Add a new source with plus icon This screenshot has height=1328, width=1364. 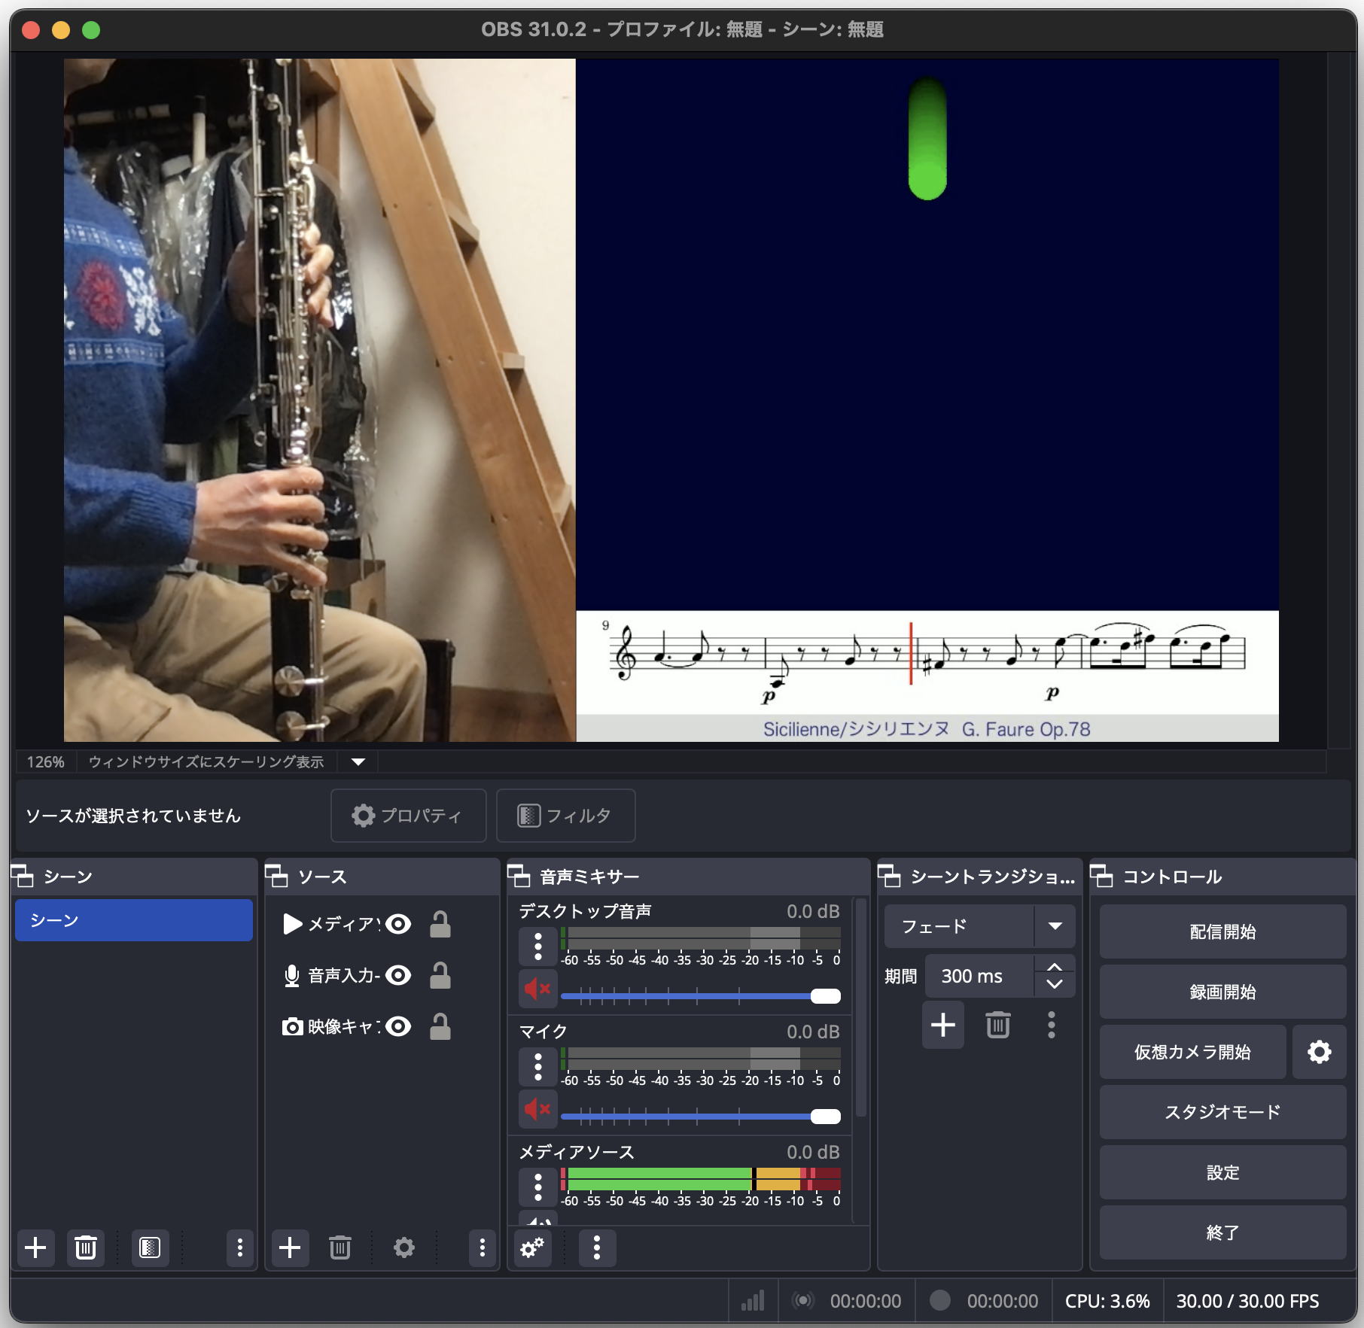point(290,1247)
